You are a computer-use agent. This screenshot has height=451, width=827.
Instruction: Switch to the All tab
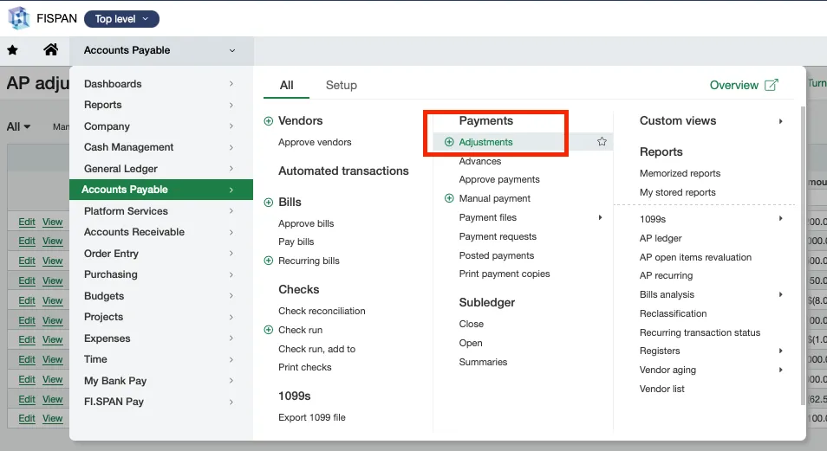coord(286,86)
